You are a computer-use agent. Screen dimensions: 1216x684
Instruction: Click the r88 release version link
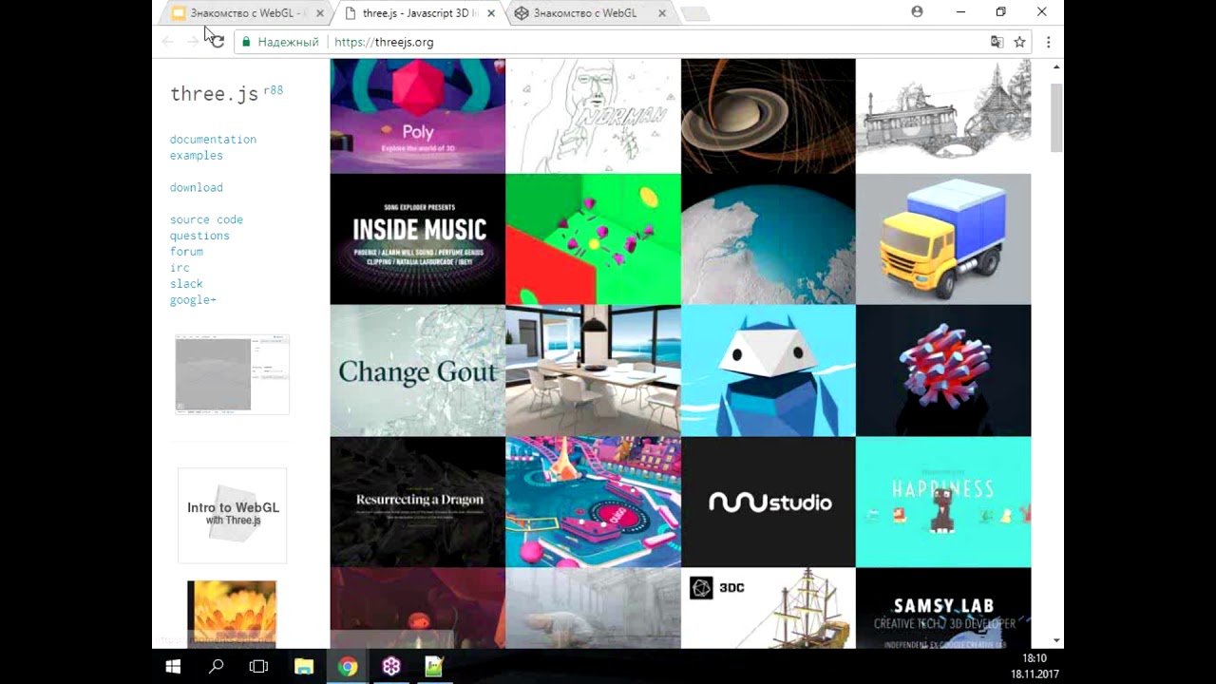tap(273, 90)
